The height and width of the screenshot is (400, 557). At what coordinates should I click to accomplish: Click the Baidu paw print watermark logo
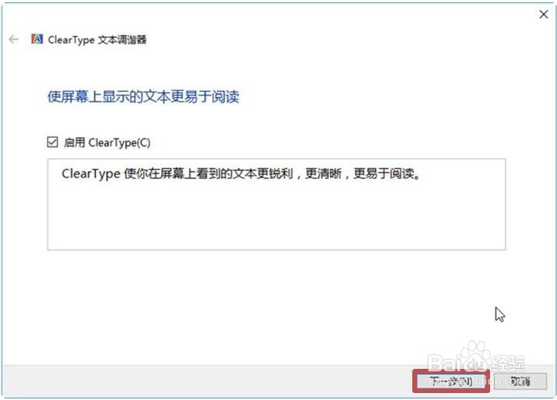click(475, 354)
